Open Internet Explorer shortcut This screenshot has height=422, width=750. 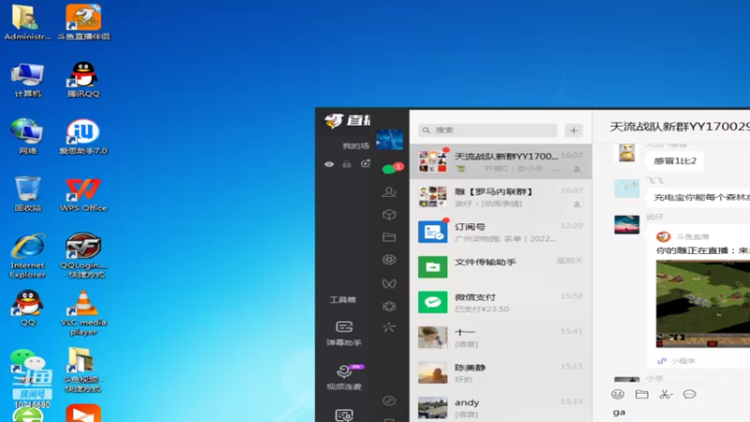(x=27, y=255)
